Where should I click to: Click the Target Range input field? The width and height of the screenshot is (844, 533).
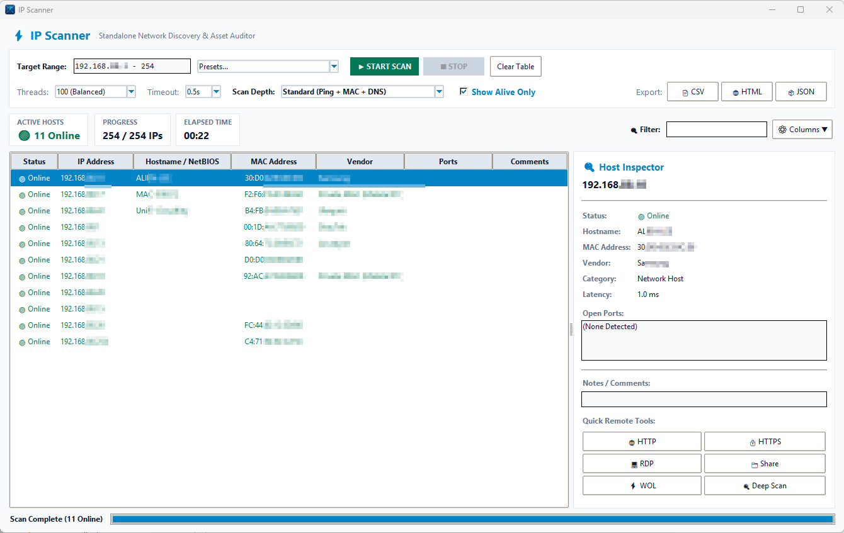(132, 66)
